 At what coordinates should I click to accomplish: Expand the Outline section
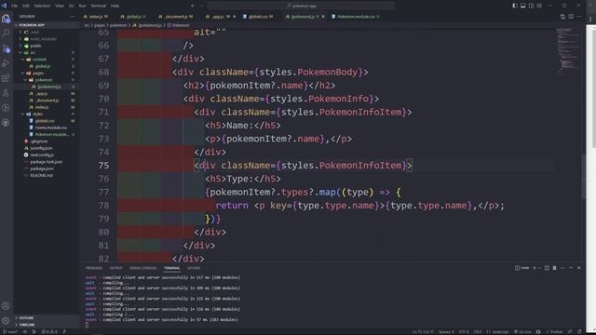[46, 318]
